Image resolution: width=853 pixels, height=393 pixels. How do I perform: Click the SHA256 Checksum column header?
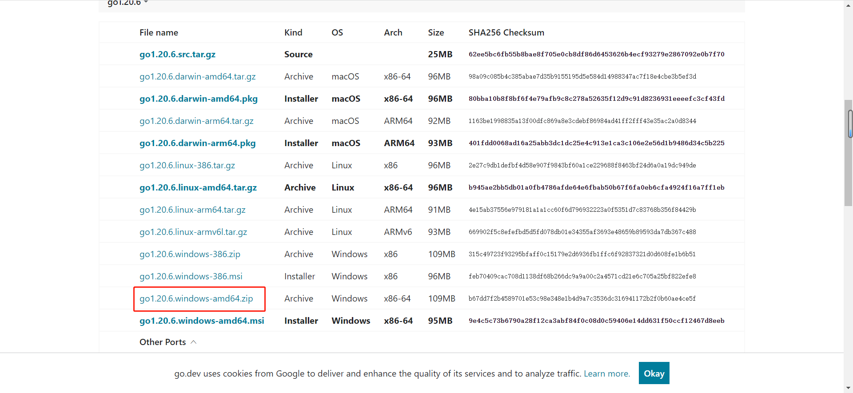pyautogui.click(x=506, y=32)
